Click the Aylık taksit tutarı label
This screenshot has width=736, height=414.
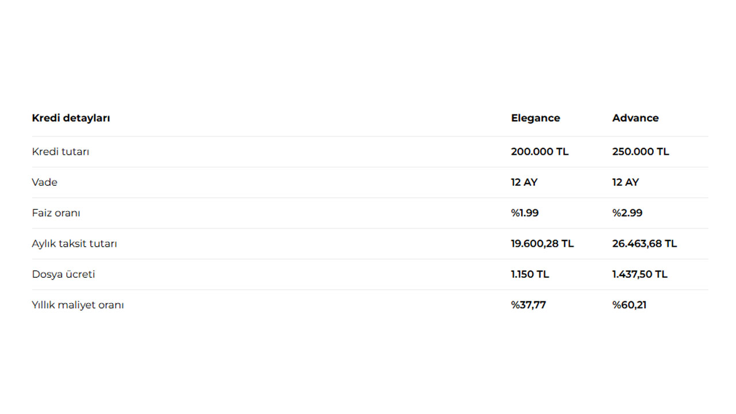click(x=74, y=244)
